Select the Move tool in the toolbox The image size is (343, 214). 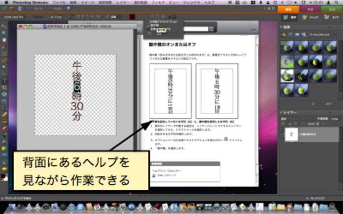[x=4, y=26]
